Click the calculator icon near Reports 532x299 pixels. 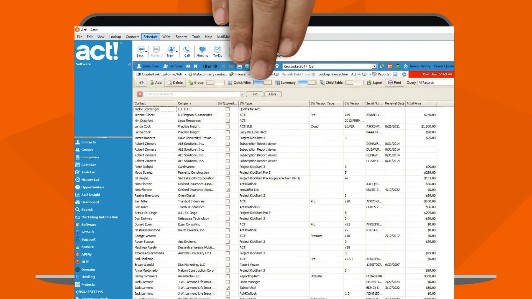[x=395, y=74]
